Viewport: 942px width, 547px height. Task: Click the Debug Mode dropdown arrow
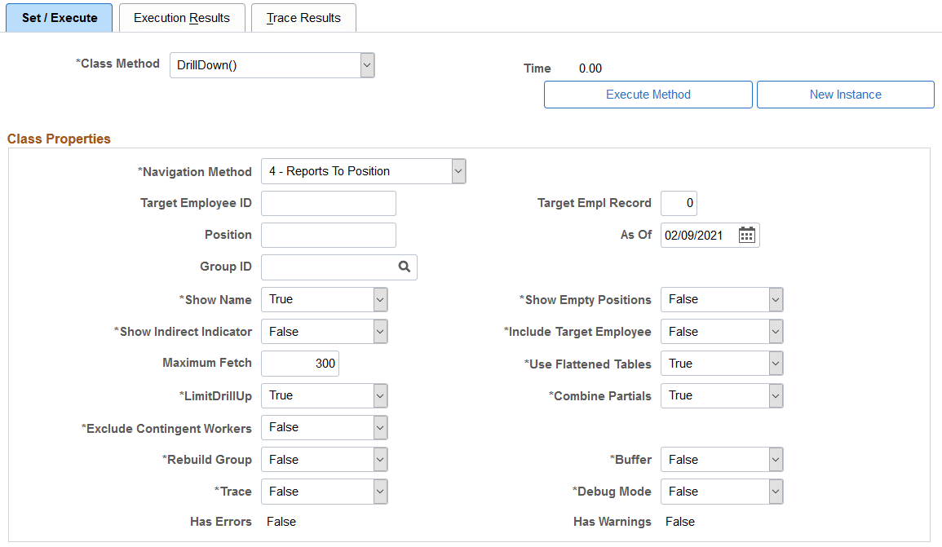775,491
